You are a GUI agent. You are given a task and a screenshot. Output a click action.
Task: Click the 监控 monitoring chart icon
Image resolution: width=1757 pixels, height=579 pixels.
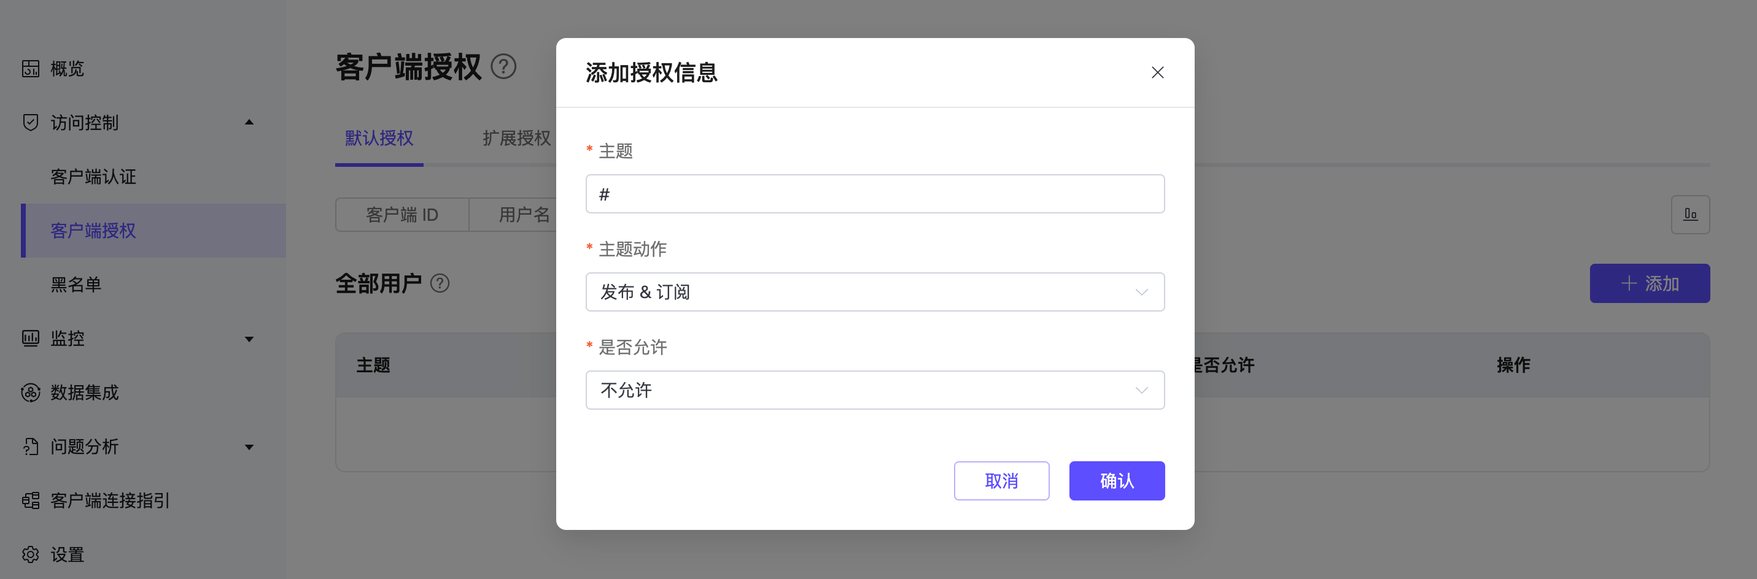(31, 339)
